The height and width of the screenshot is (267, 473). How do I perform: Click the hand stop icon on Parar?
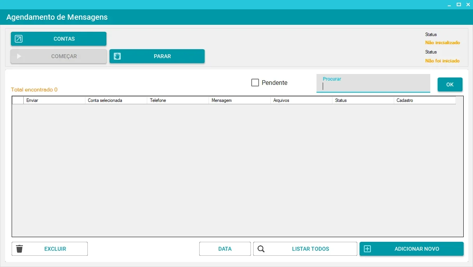(x=117, y=56)
